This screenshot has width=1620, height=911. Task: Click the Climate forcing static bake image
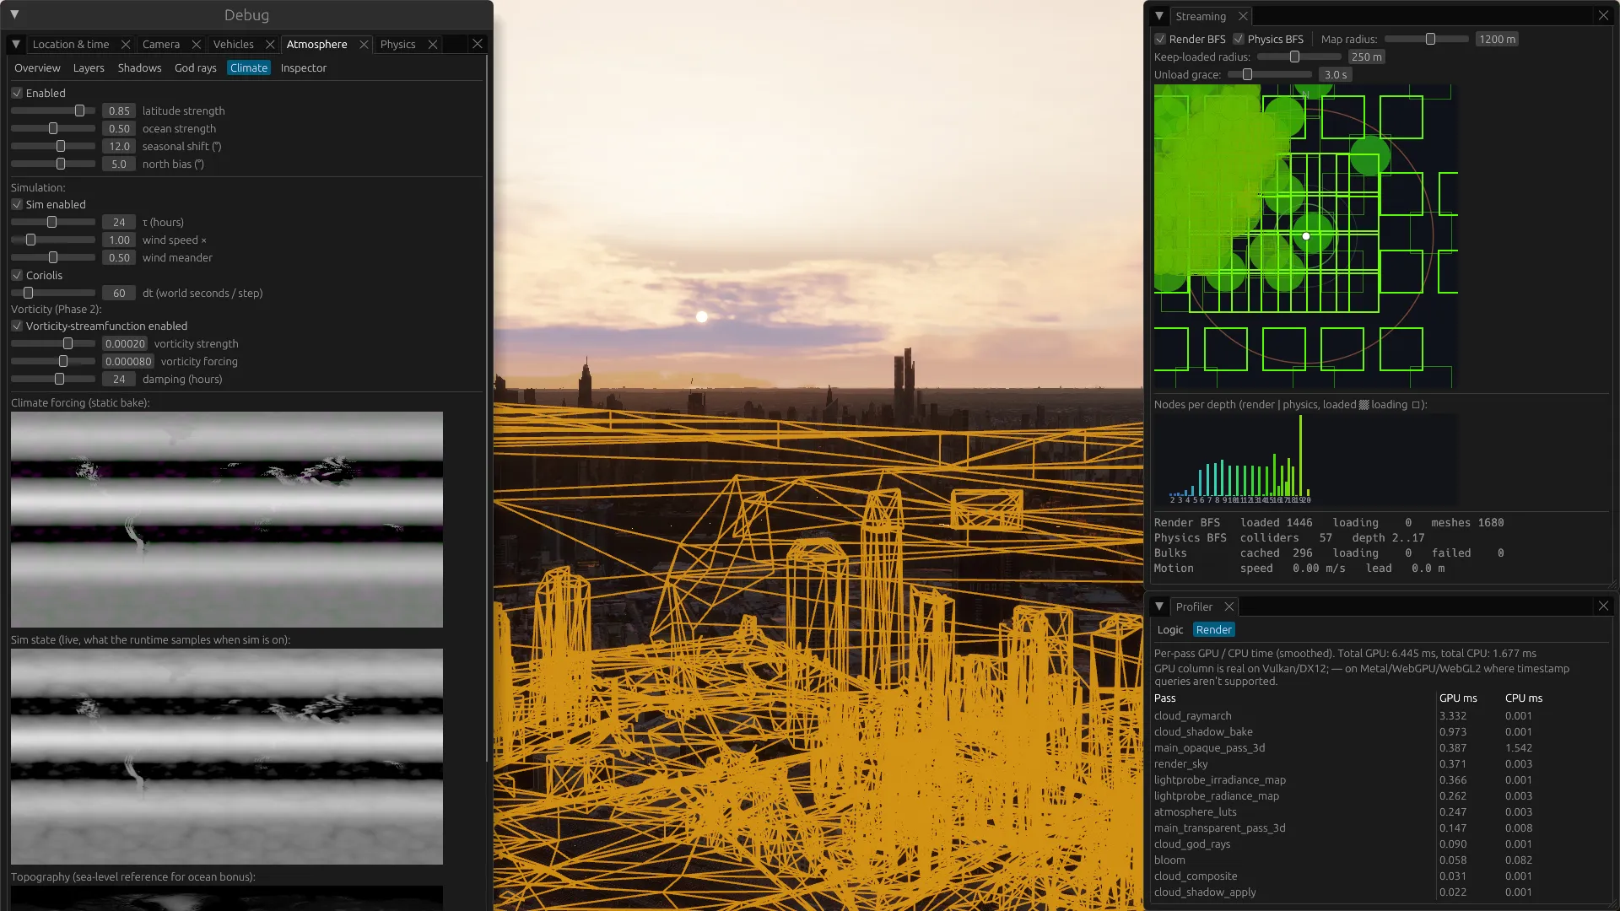click(x=227, y=520)
